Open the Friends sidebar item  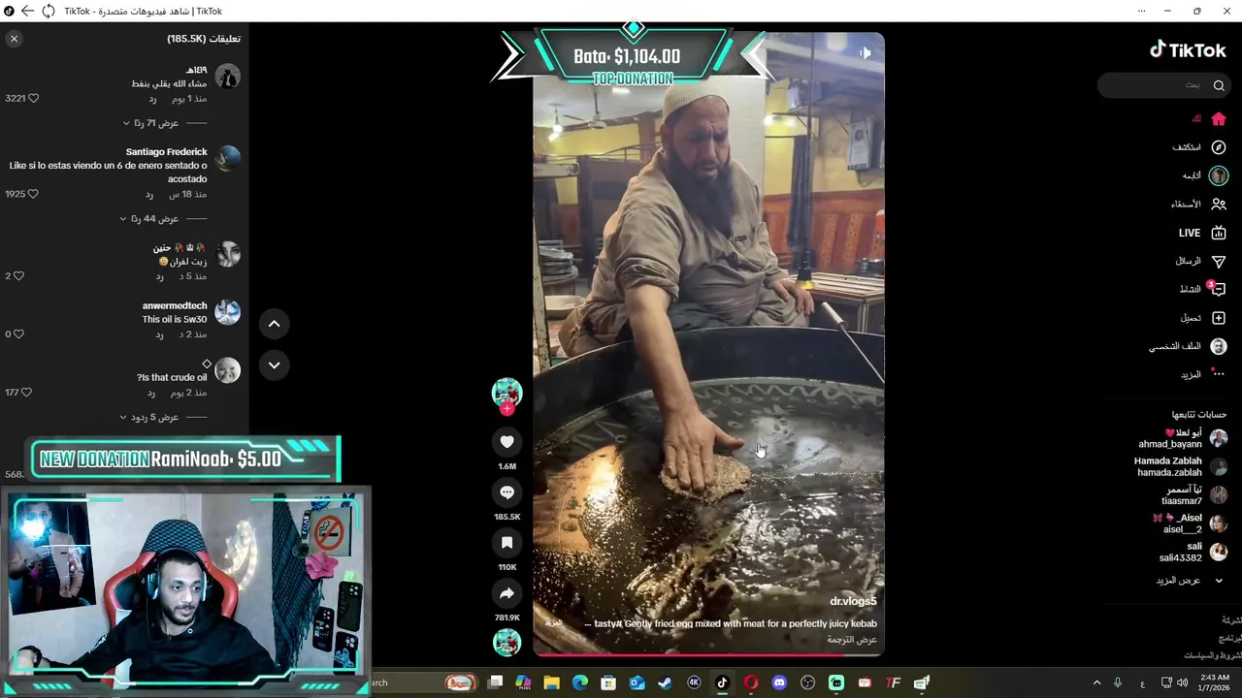(x=1198, y=205)
